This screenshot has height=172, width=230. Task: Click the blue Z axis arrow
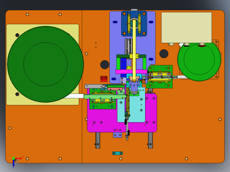pos(13,163)
